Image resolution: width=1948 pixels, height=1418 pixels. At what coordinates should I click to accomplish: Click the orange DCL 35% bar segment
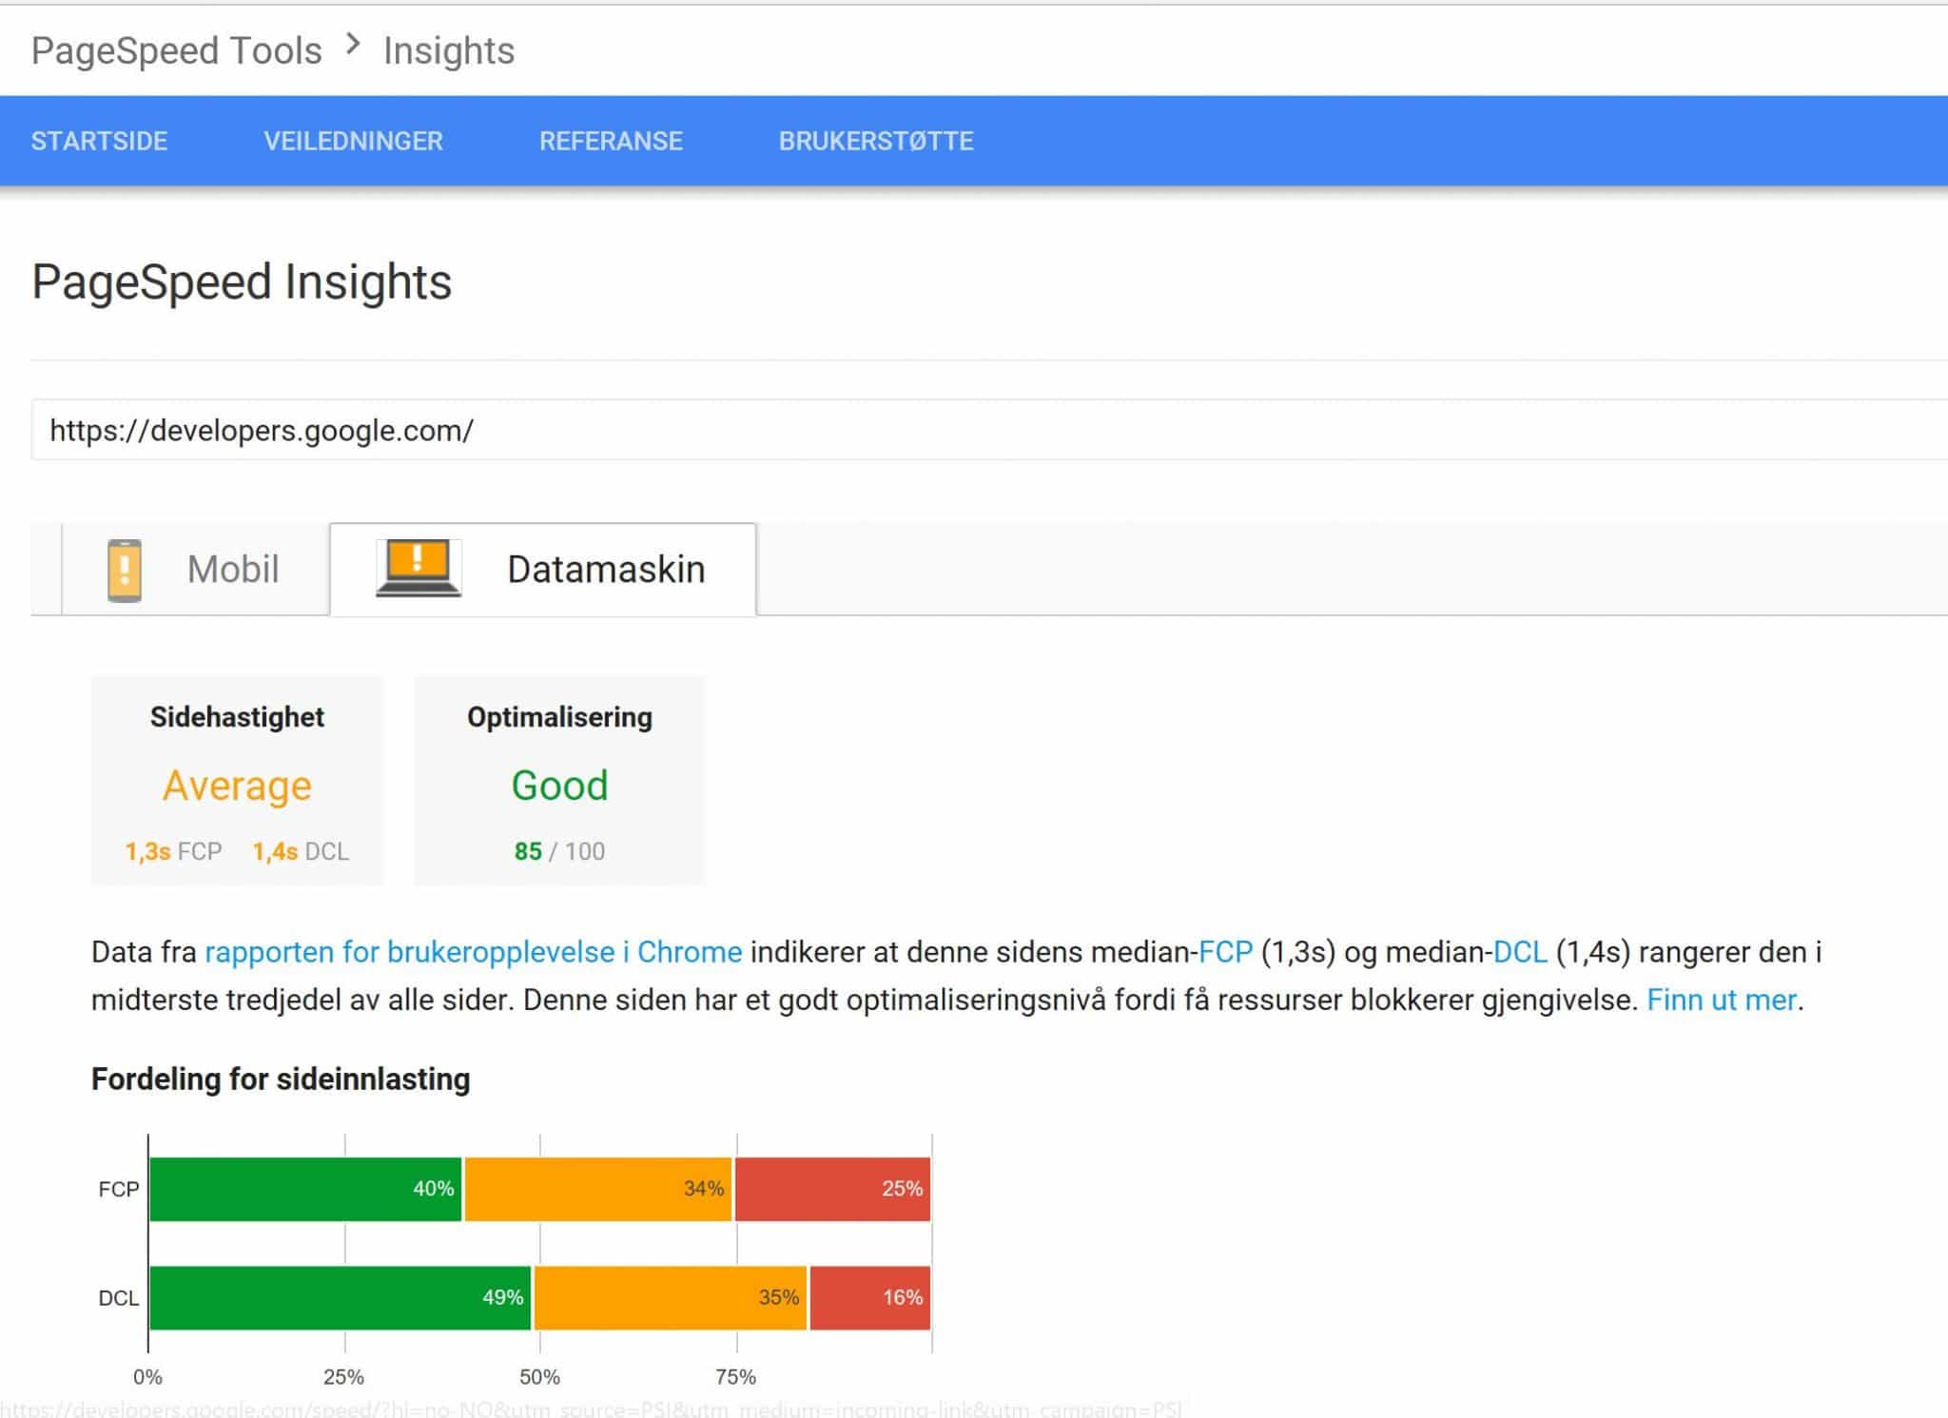671,1297
